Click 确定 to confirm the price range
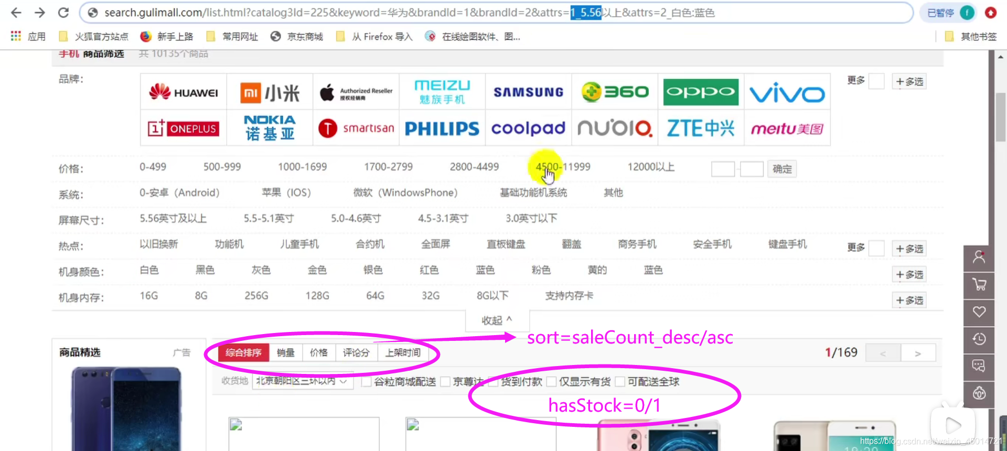The height and width of the screenshot is (451, 1007). pyautogui.click(x=782, y=169)
